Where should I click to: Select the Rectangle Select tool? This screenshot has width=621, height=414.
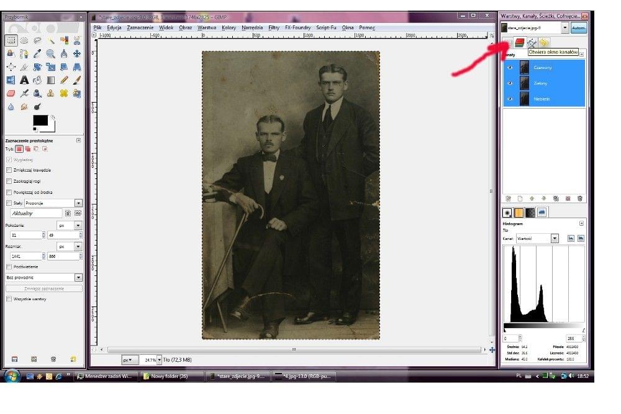coord(11,40)
